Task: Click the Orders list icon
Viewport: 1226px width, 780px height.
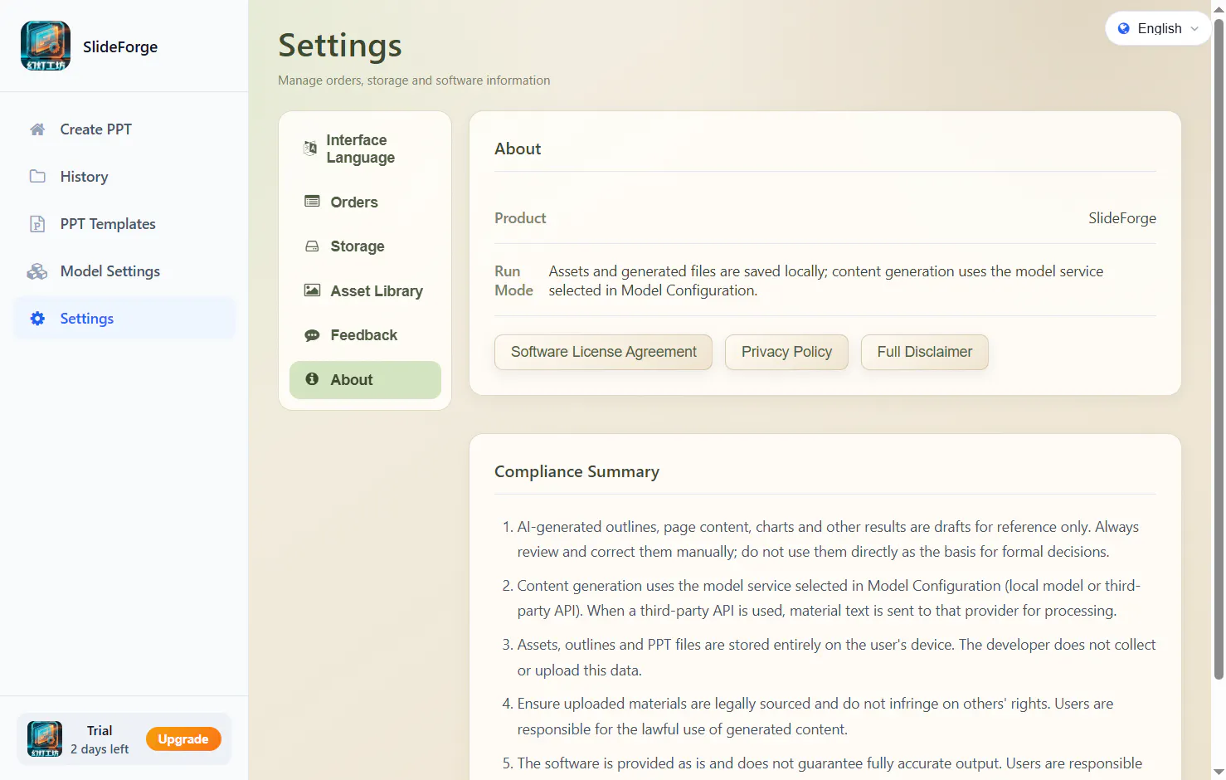Action: point(312,202)
